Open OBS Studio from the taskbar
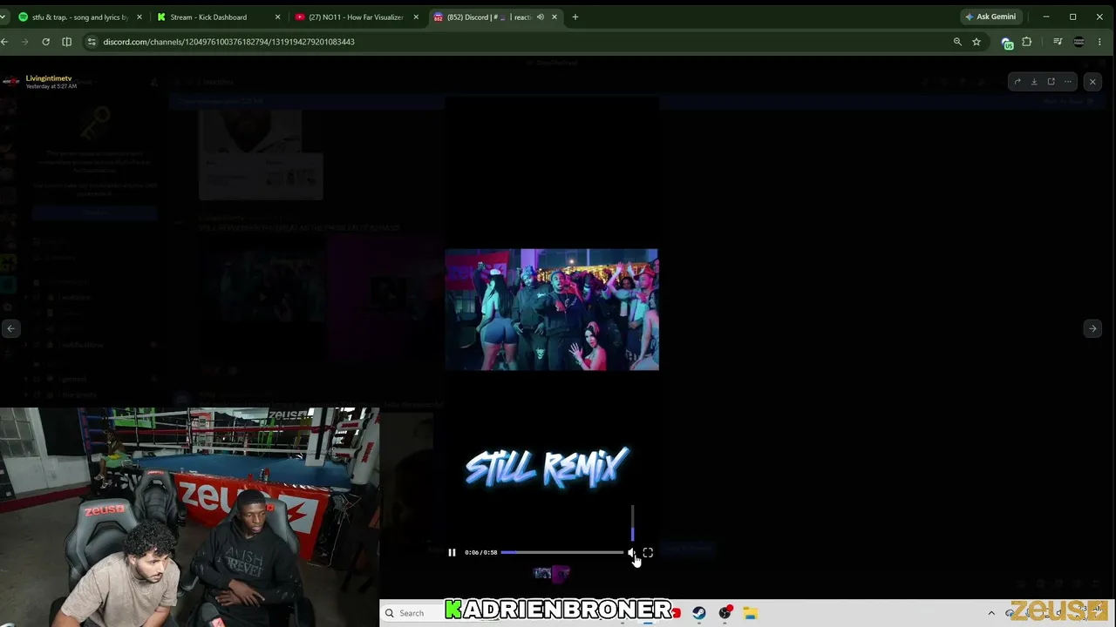 pyautogui.click(x=725, y=613)
